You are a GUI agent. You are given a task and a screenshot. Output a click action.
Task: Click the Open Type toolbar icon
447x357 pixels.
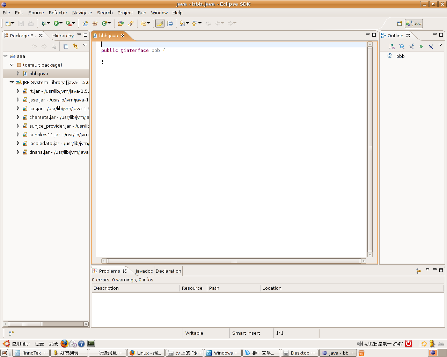coord(120,23)
